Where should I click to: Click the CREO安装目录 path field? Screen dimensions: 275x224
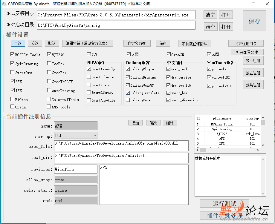click(116, 15)
